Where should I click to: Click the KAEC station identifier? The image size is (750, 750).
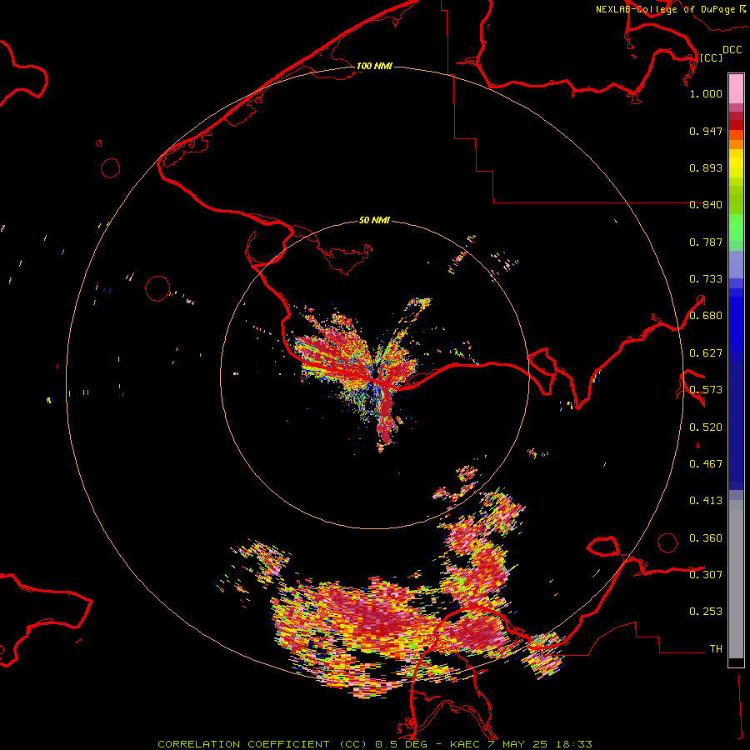tap(466, 744)
